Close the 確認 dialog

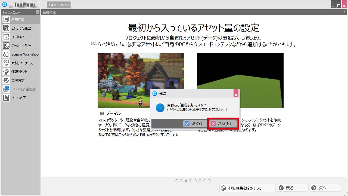[x=236, y=94]
